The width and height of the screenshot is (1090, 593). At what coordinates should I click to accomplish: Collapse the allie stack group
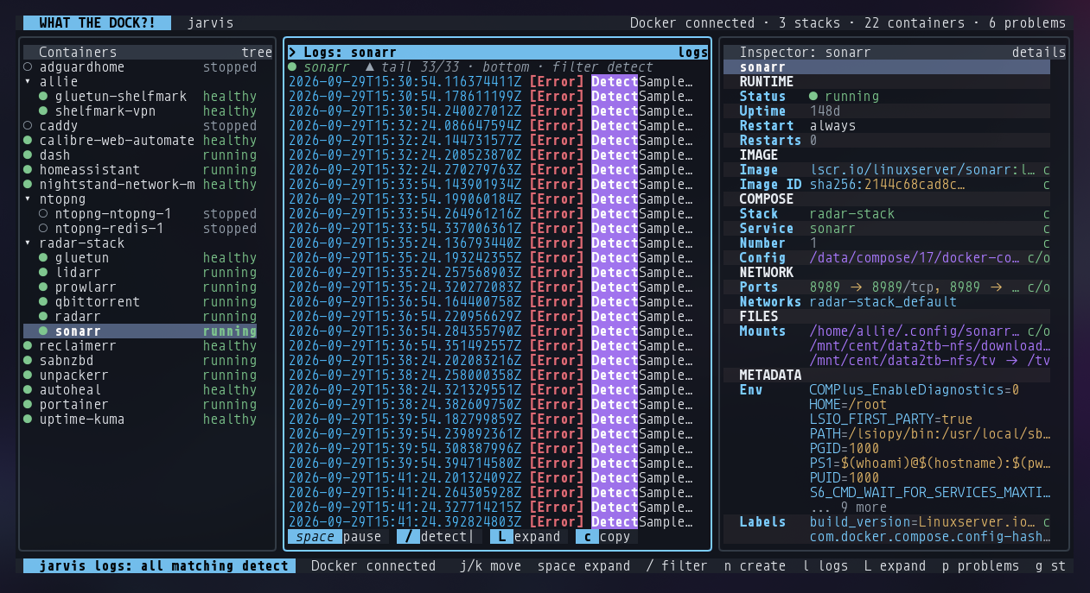28,82
